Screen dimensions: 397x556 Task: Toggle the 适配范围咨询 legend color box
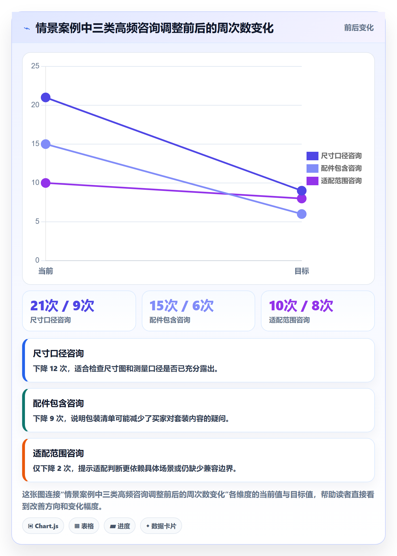pyautogui.click(x=312, y=181)
